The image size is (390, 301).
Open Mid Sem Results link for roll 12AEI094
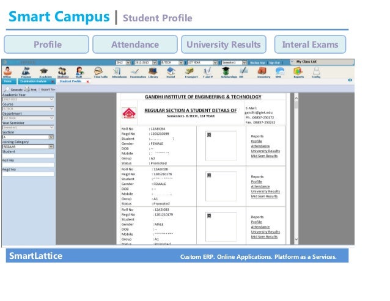[x=264, y=156]
